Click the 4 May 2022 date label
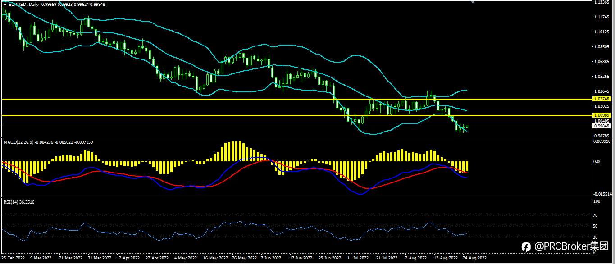The height and width of the screenshot is (264, 615). [x=186, y=259]
